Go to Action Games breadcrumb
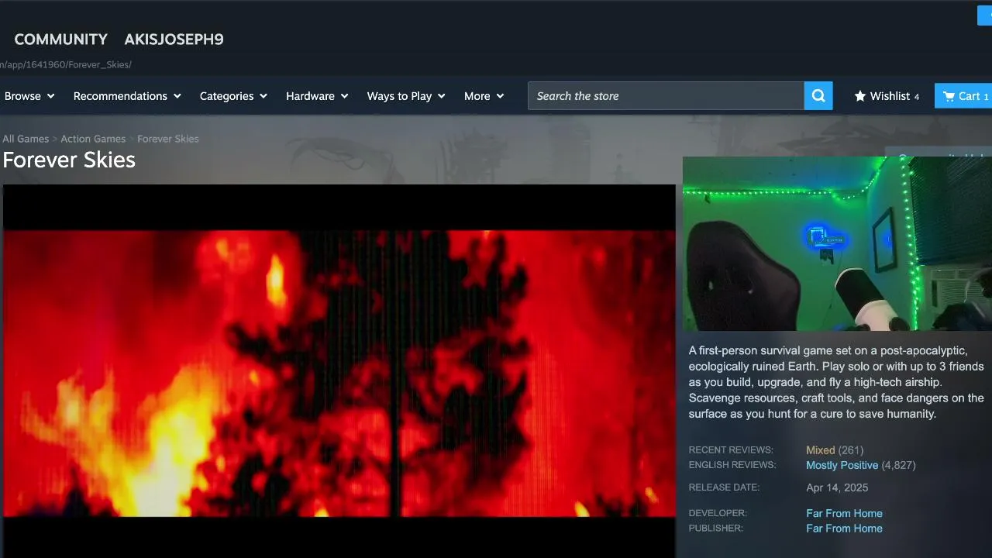Screen dimensions: 992x558 pyautogui.click(x=93, y=139)
